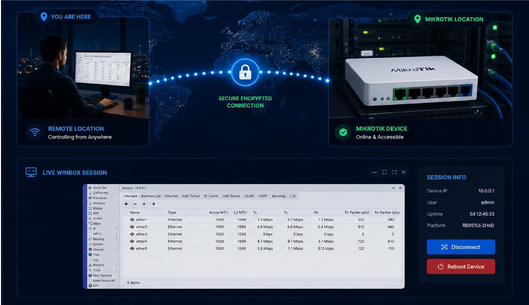Expand the Routing submenu arrow
529x305 pixels.
[116, 239]
